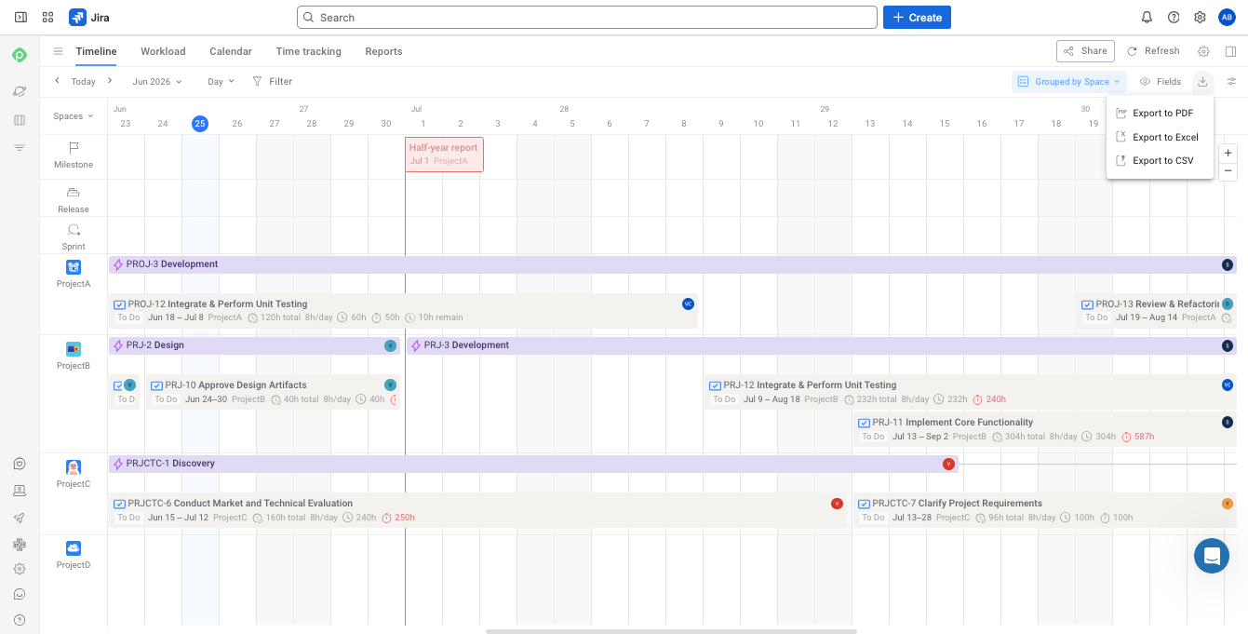Open the rocket icon in left sidebar

coord(20,518)
